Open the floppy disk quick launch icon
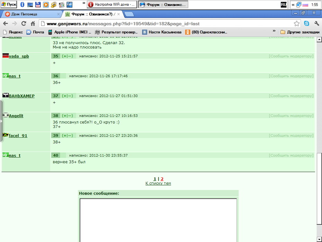The width and height of the screenshot is (322, 242). pyautogui.click(x=38, y=5)
